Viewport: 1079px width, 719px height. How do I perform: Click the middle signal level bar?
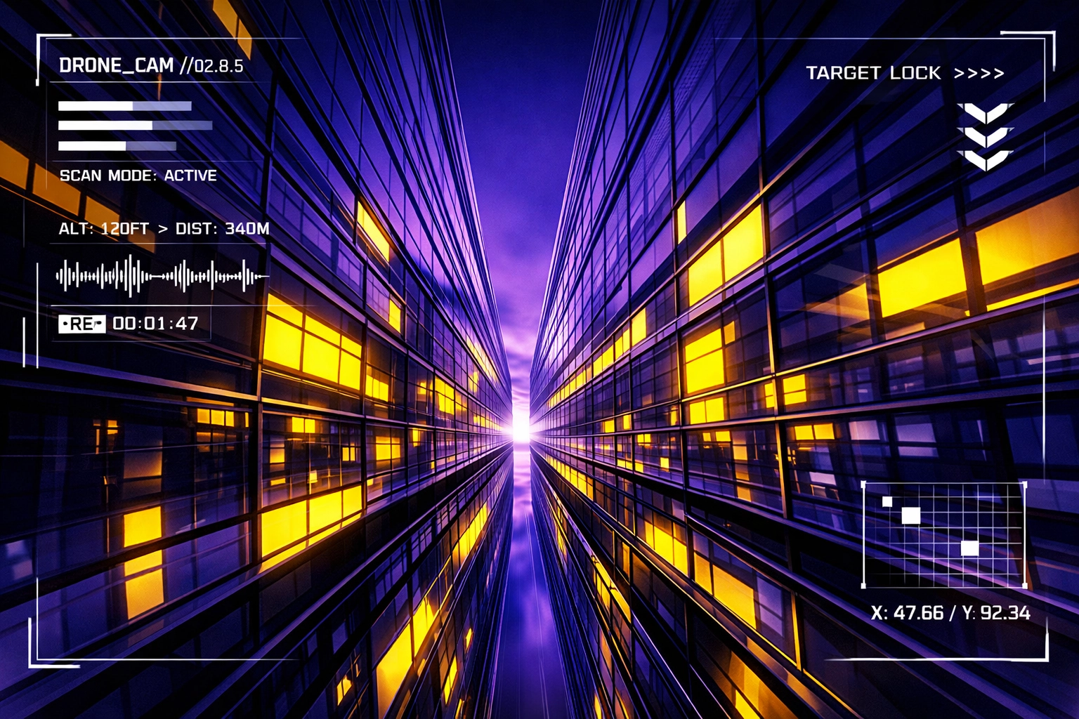click(x=135, y=126)
